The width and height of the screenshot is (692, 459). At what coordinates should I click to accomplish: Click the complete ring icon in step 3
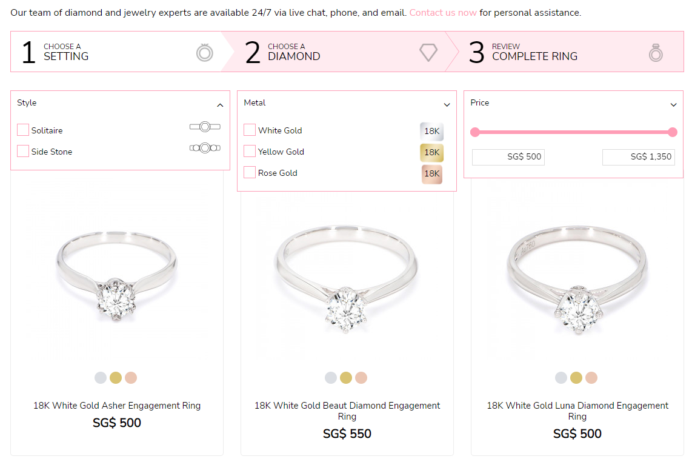pos(656,53)
